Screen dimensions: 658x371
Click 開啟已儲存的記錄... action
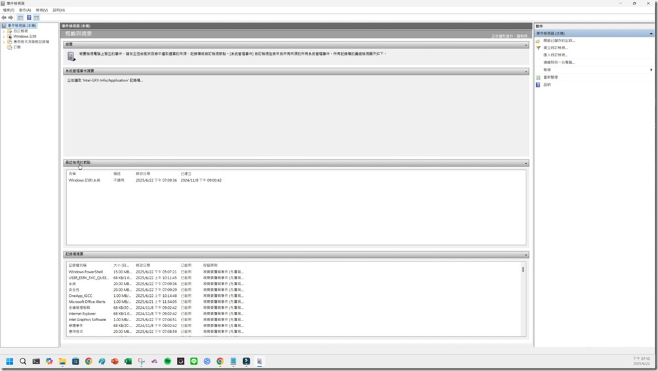(x=559, y=41)
